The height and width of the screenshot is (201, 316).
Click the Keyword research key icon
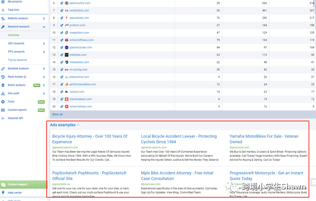[3, 27]
